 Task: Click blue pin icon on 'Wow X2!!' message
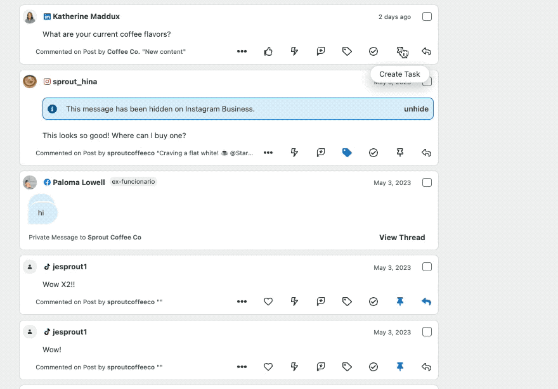(x=400, y=302)
